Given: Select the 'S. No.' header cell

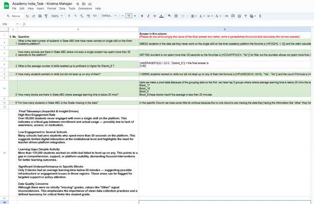Looking at the screenshot, I should pos(13,35).
